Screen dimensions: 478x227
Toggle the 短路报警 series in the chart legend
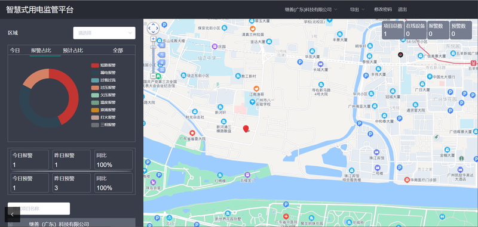(103, 66)
